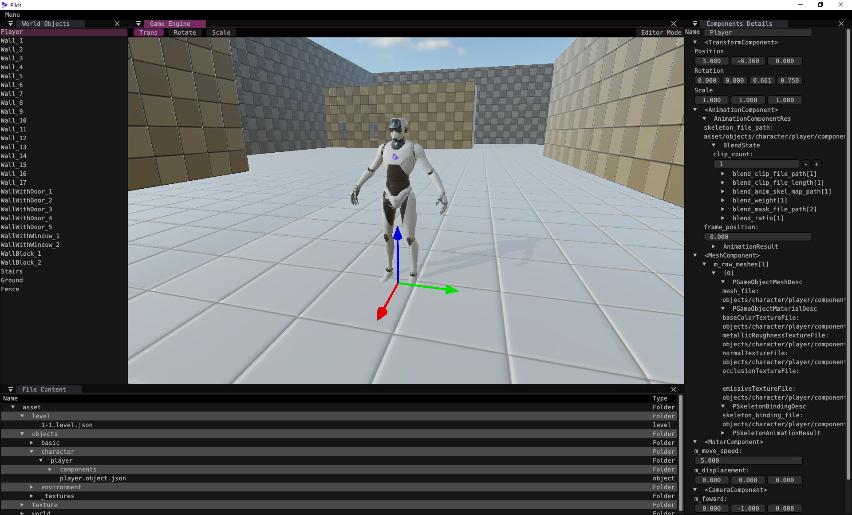Screen dimensions: 852x515
Task: Collapse the MeshComponent section
Action: point(695,255)
